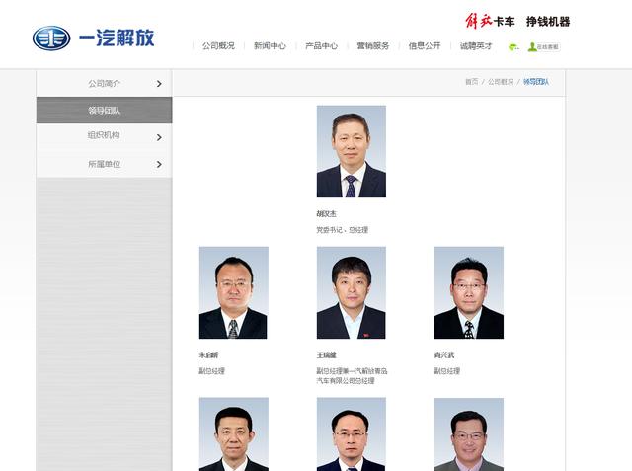This screenshot has width=632, height=471.
Task: Click 王瑞健's 副总经理兼一汽解放青岛 title
Action: pyautogui.click(x=352, y=376)
